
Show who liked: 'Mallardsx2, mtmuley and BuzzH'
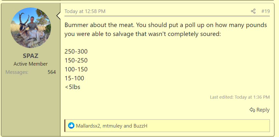[112, 126]
